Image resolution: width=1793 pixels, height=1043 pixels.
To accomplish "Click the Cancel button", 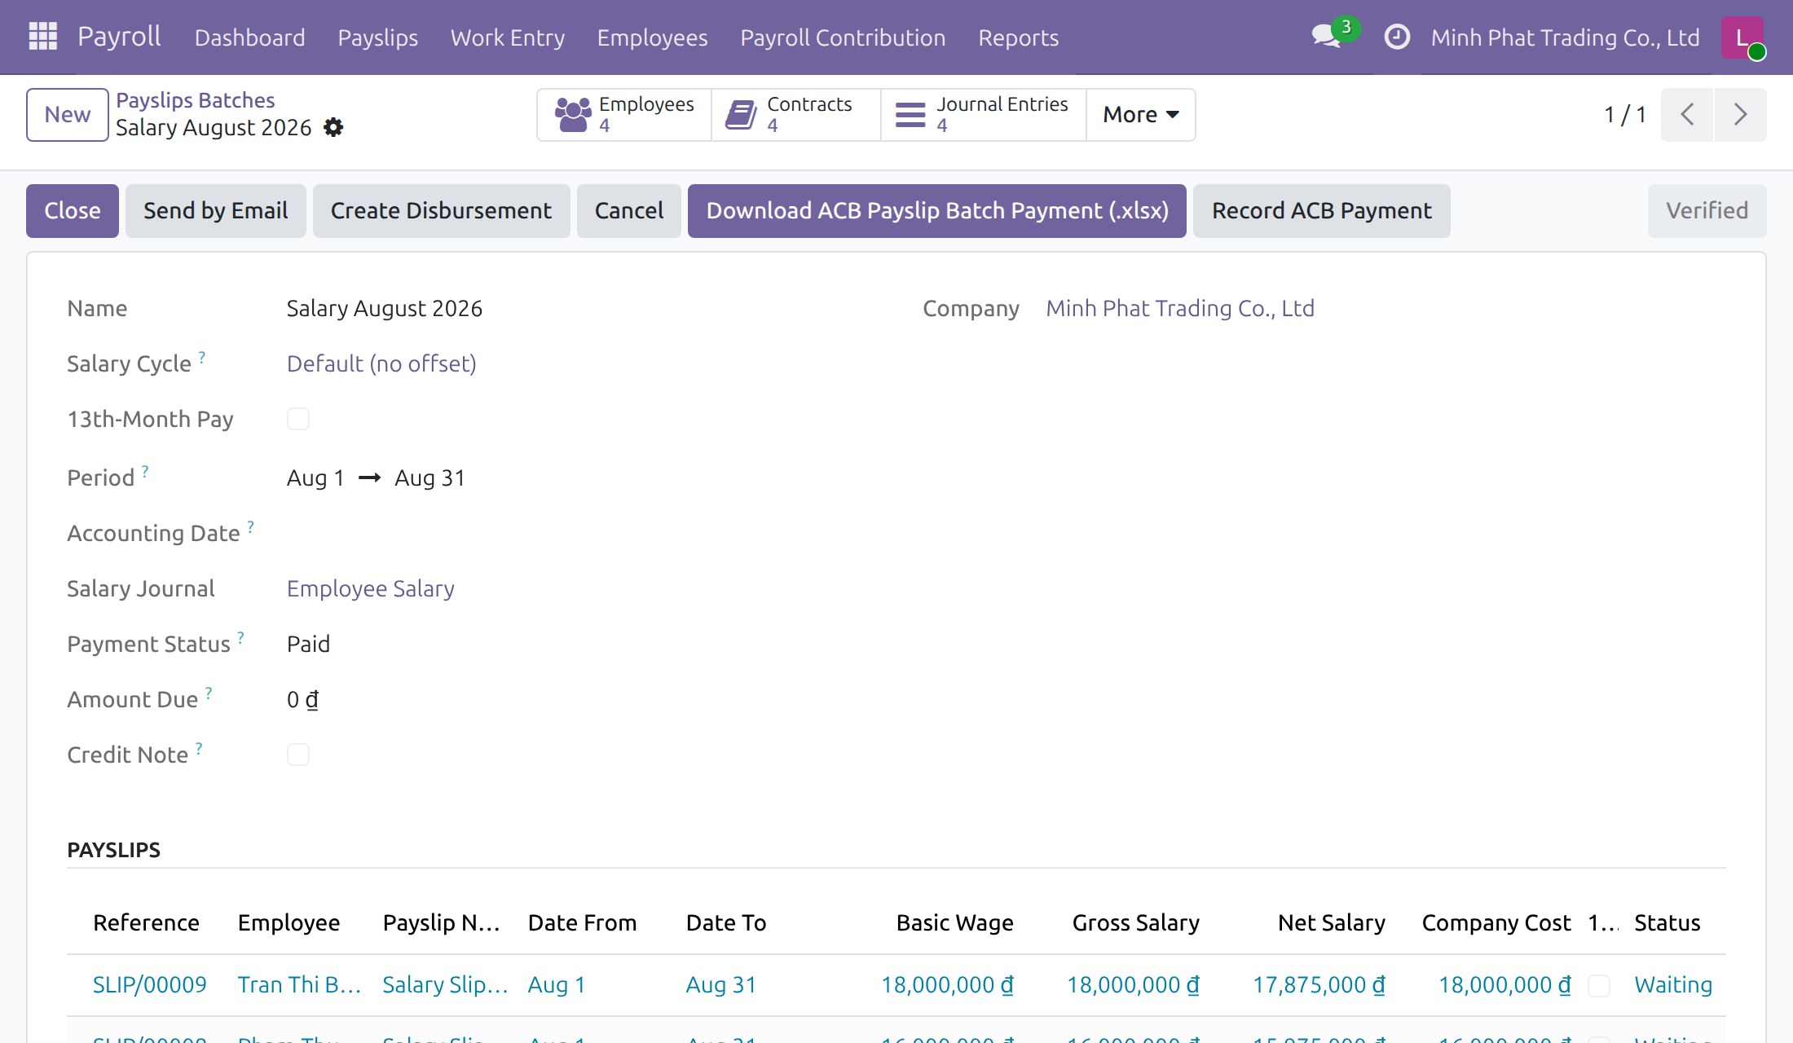I will pyautogui.click(x=629, y=211).
